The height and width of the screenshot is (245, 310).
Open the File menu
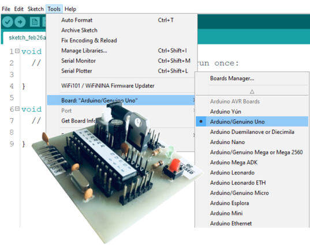[x=6, y=9]
